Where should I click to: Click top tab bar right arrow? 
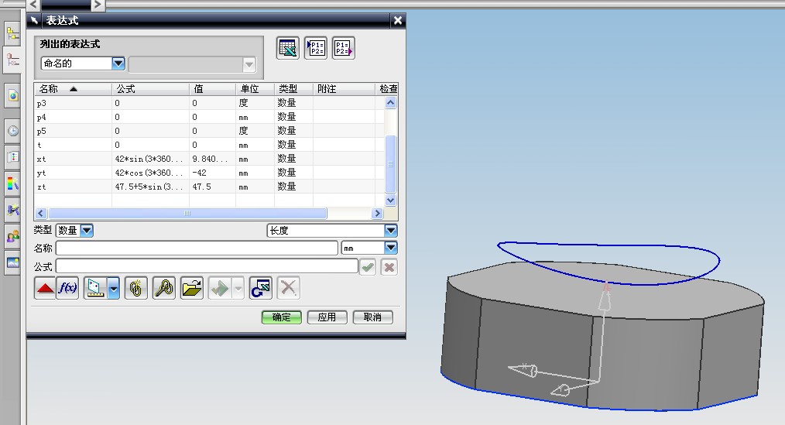click(98, 5)
